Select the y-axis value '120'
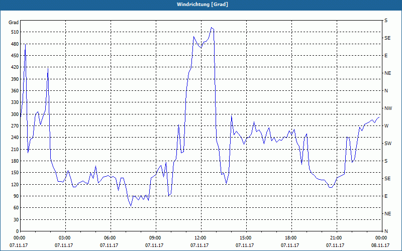This screenshot has height=251, width=402. 15,184
